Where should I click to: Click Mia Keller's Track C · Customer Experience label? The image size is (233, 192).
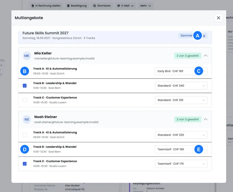point(55,98)
